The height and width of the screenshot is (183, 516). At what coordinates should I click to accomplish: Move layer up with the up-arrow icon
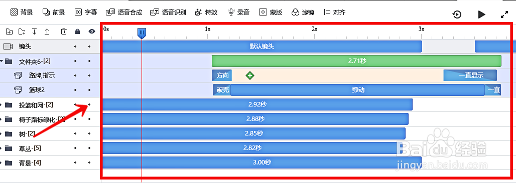tap(47, 31)
